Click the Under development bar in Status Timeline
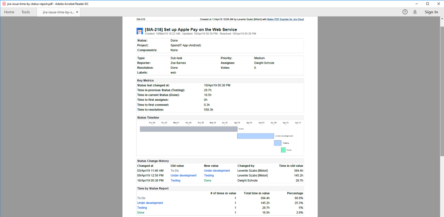Image resolution: width=444 pixels, height=217 pixels. (x=256, y=136)
